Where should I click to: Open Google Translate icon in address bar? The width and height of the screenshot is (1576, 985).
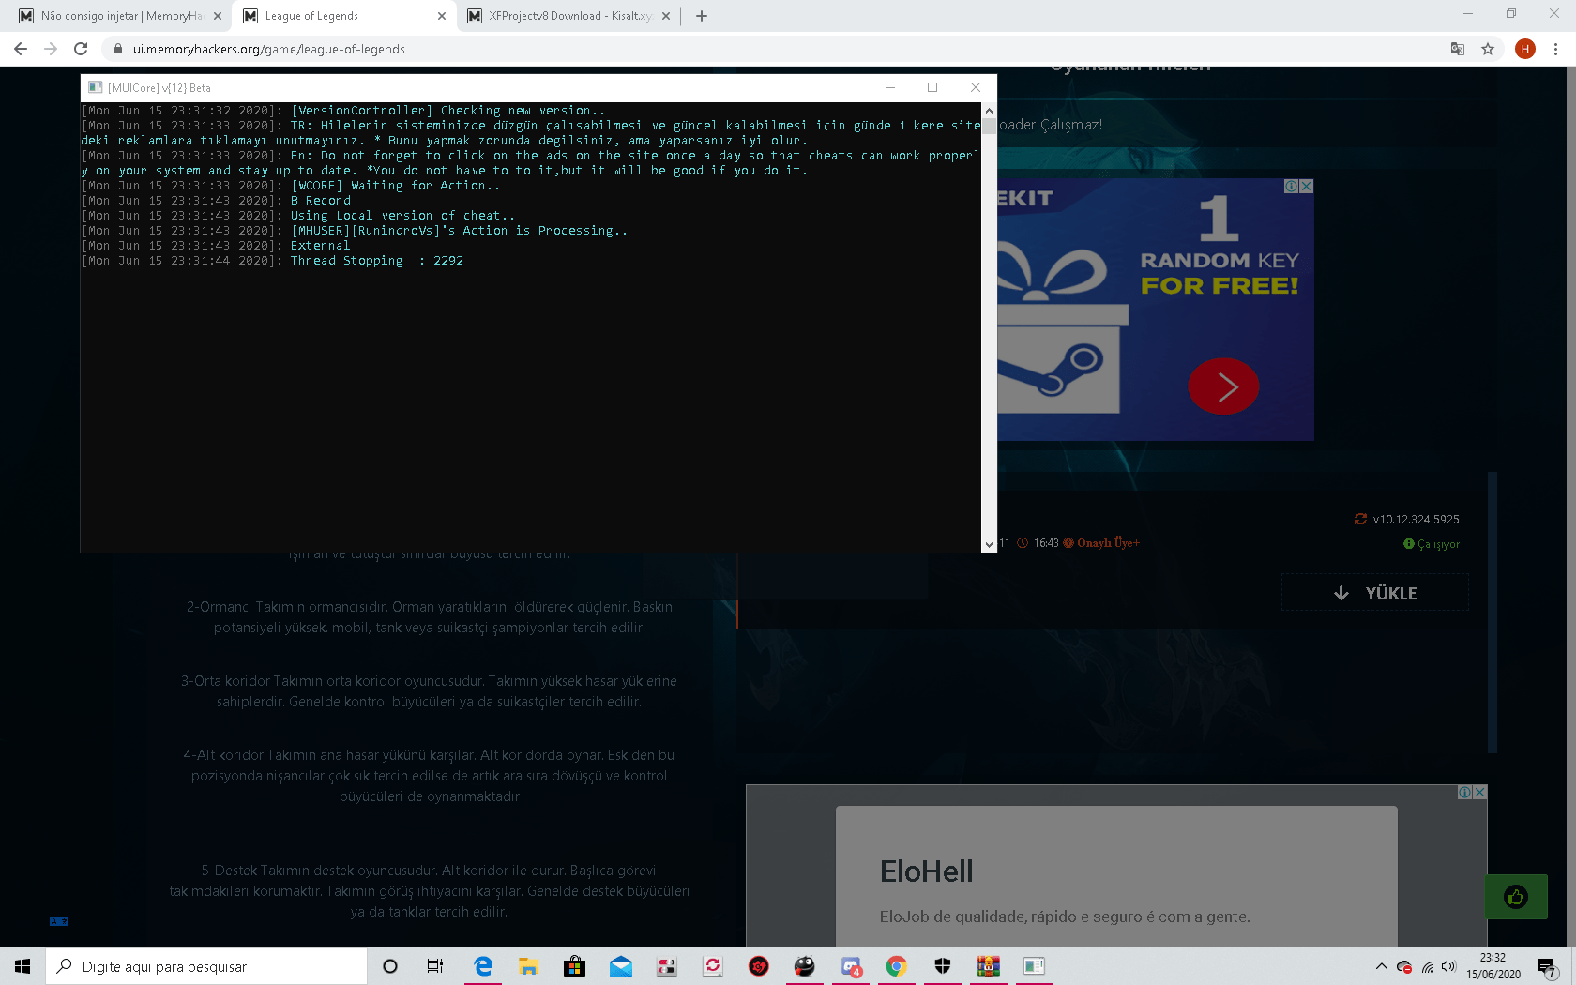pos(1458,49)
